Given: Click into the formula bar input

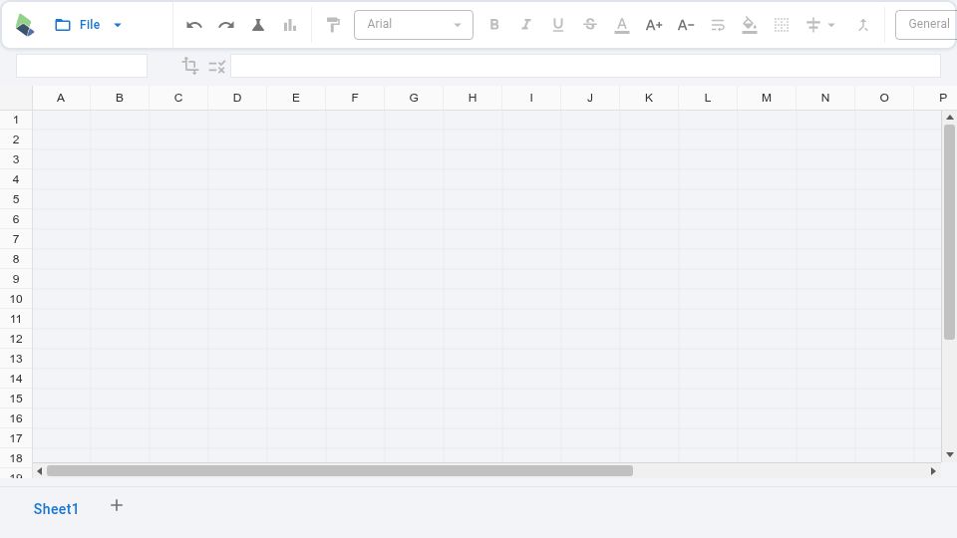Looking at the screenshot, I should [x=585, y=66].
